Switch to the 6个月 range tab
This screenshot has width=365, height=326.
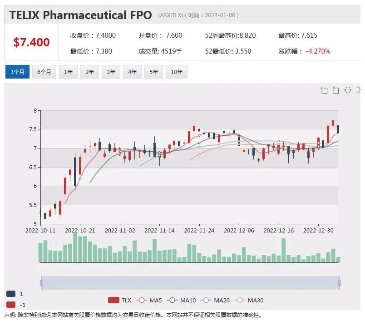(44, 72)
